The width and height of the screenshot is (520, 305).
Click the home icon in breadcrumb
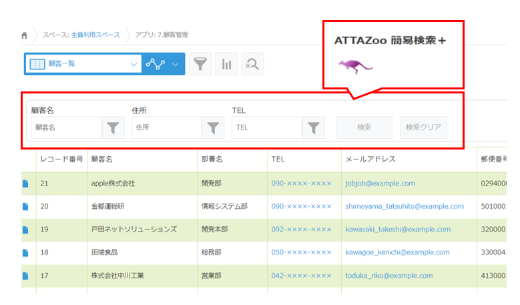(25, 35)
